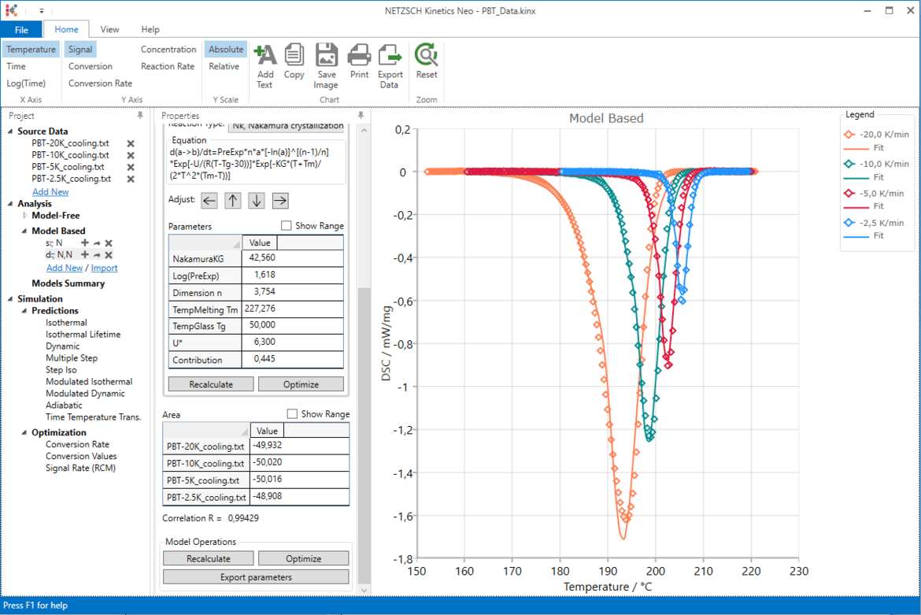Remove the PBT-2.5K_cooling.txt source file
The height and width of the screenshot is (615, 921).
tap(131, 179)
